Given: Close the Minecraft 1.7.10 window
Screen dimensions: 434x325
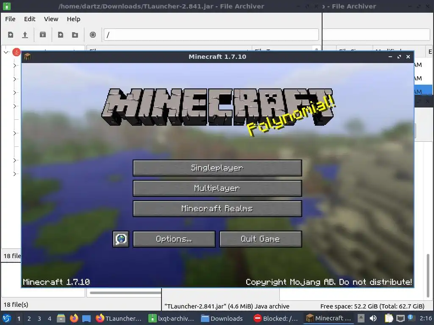Looking at the screenshot, I should click(408, 57).
